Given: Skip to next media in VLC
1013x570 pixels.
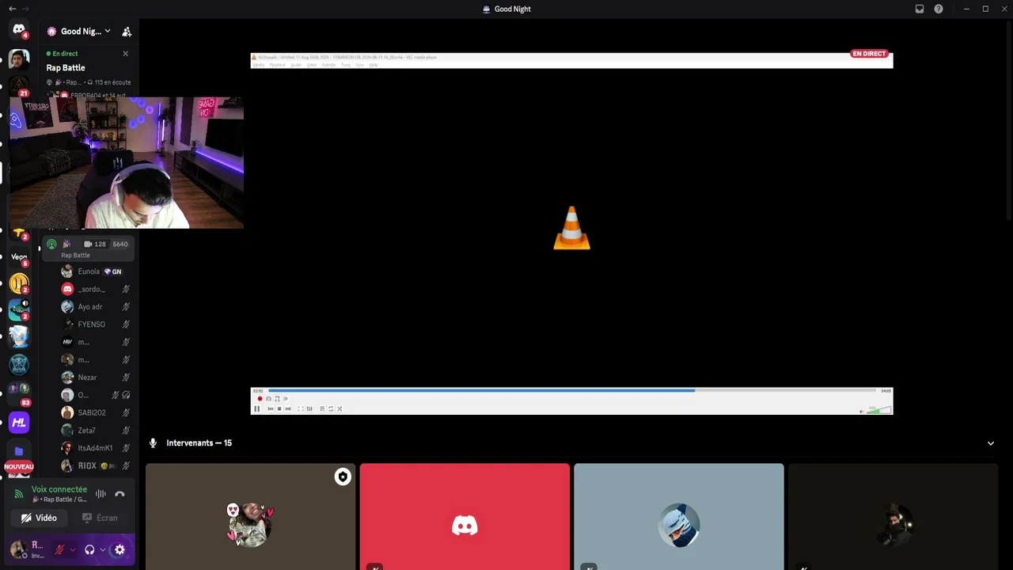Looking at the screenshot, I should click(x=287, y=408).
